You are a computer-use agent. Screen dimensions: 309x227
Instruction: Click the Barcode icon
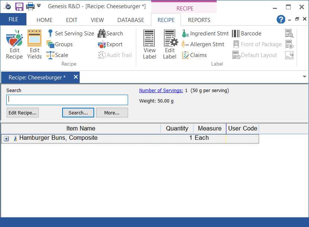pos(246,34)
